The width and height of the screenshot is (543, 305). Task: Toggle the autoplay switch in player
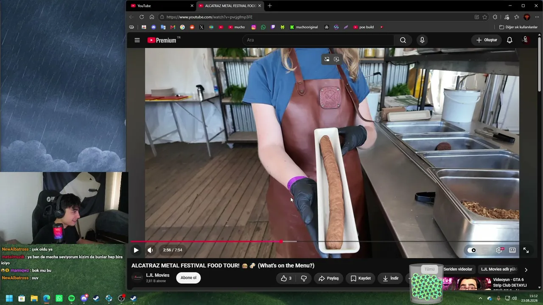472,250
